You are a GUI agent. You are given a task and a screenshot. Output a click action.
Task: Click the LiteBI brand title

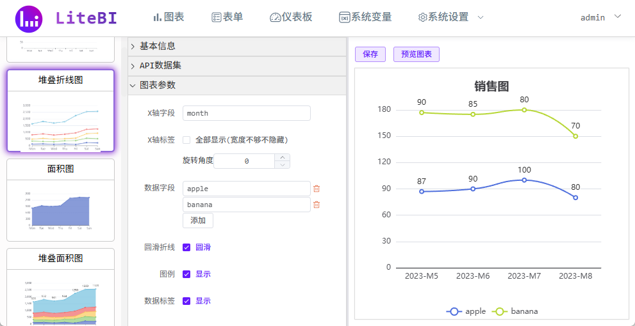[87, 18]
